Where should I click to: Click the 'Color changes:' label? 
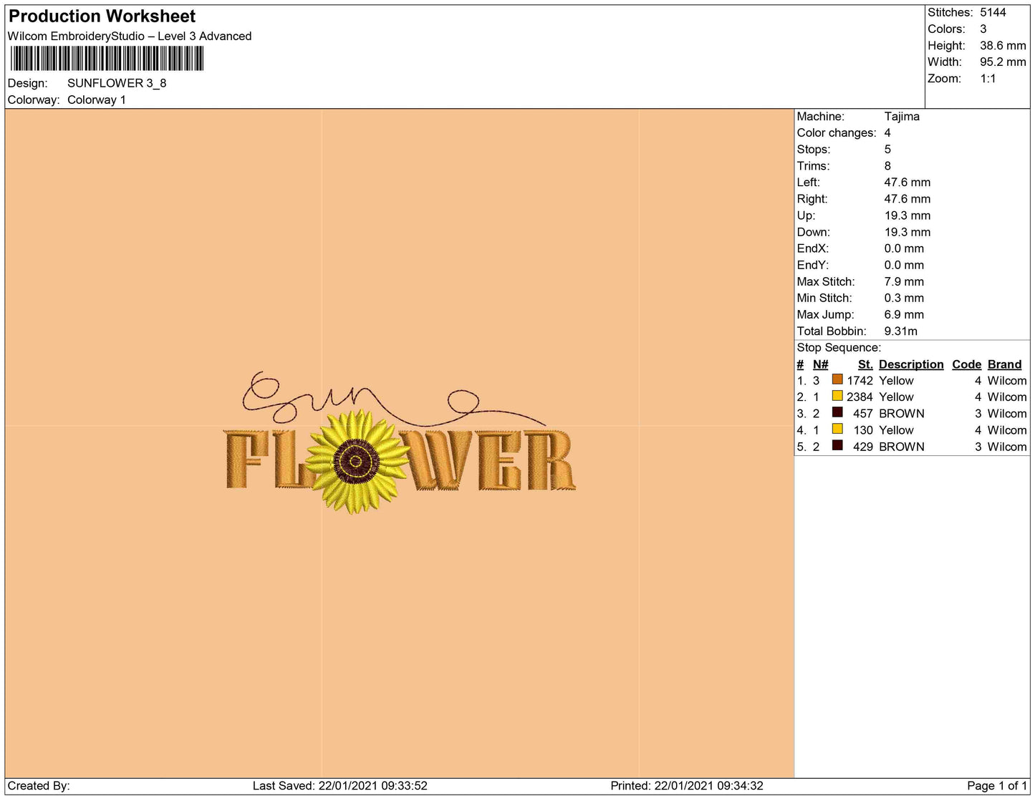pyautogui.click(x=837, y=132)
